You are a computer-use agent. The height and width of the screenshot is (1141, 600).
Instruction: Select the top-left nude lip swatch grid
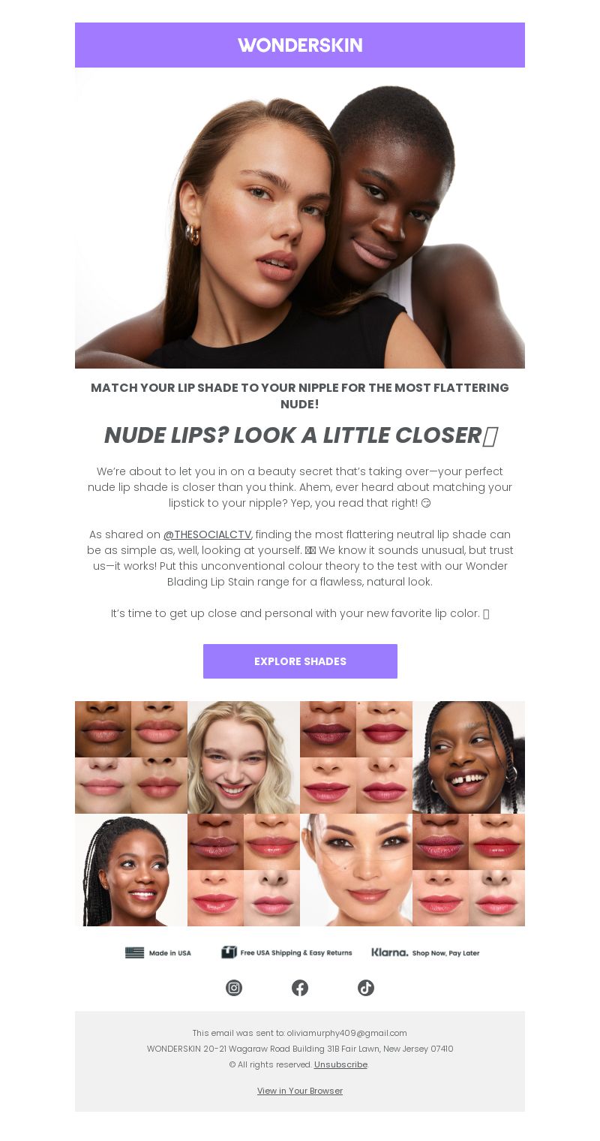pyautogui.click(x=131, y=757)
